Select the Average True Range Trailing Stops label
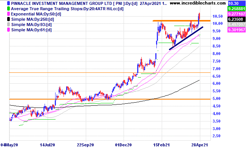The width and height of the screenshot is (246, 149). click(67, 9)
